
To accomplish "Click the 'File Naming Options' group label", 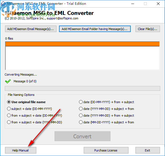I will coord(21,95).
